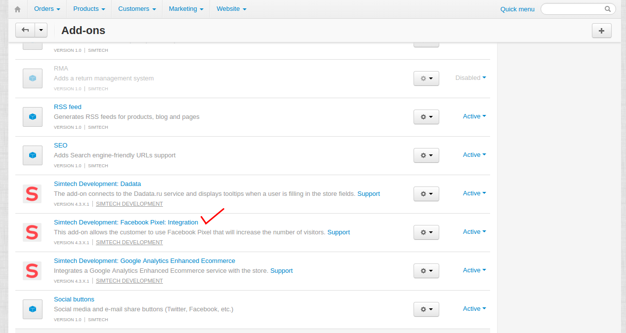Click the Google Analytics add-on S logo
Viewport: 626px width, 333px height.
click(x=32, y=271)
